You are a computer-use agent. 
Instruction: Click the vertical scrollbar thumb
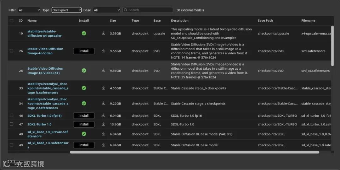332,46
